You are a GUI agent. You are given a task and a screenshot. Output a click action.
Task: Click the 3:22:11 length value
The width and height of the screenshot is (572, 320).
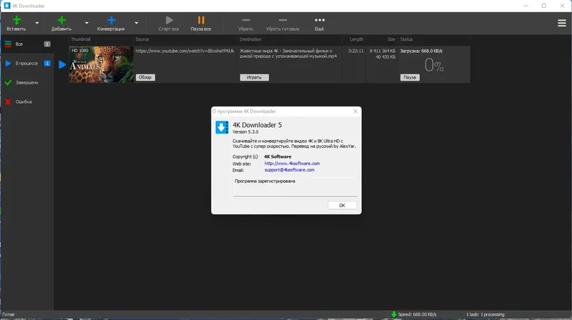355,51
